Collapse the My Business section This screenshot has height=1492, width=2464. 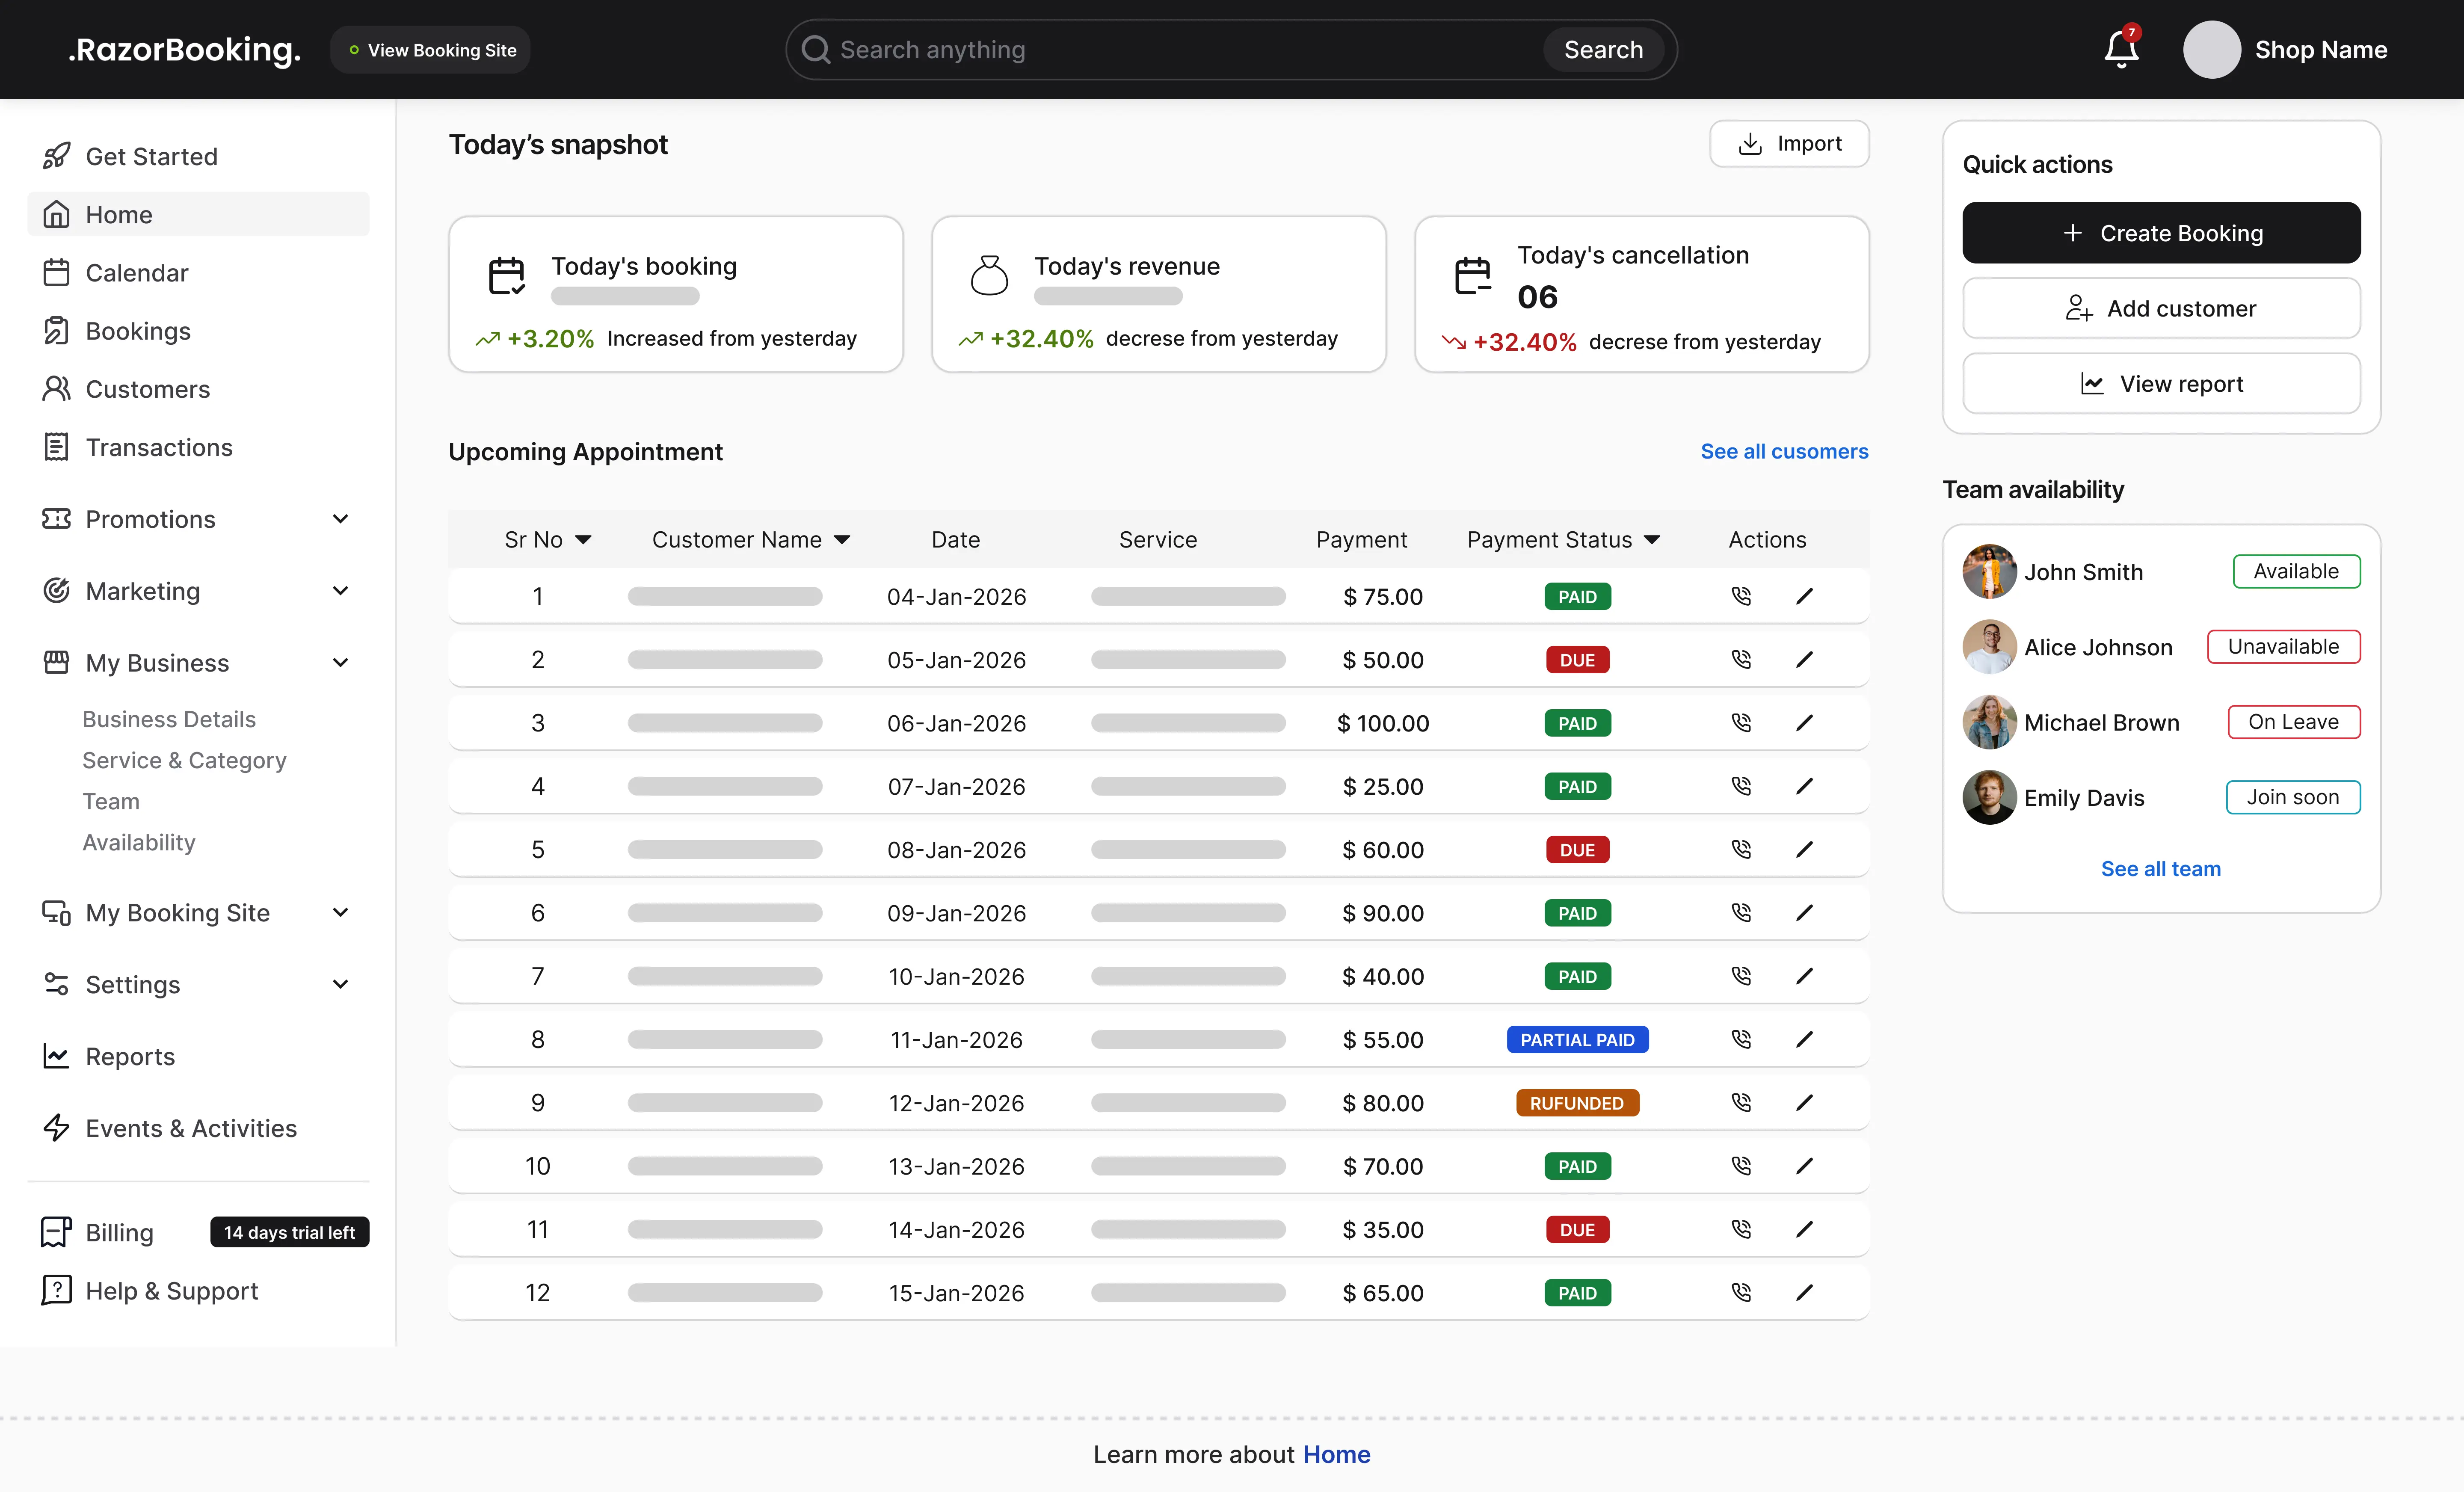coord(340,663)
